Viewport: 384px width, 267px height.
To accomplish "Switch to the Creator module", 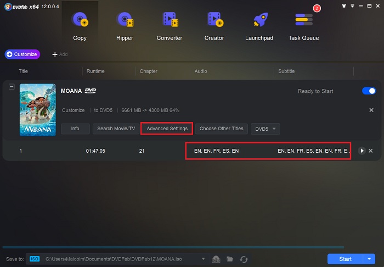I will tap(214, 26).
